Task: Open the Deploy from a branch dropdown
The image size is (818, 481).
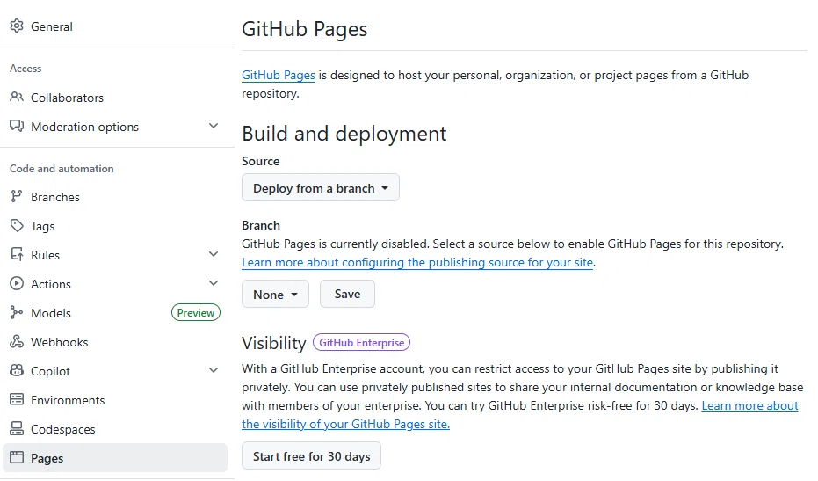Action: [321, 188]
